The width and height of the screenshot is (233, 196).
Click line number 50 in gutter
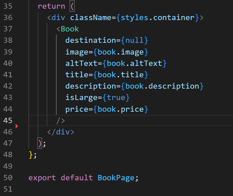pos(8,178)
